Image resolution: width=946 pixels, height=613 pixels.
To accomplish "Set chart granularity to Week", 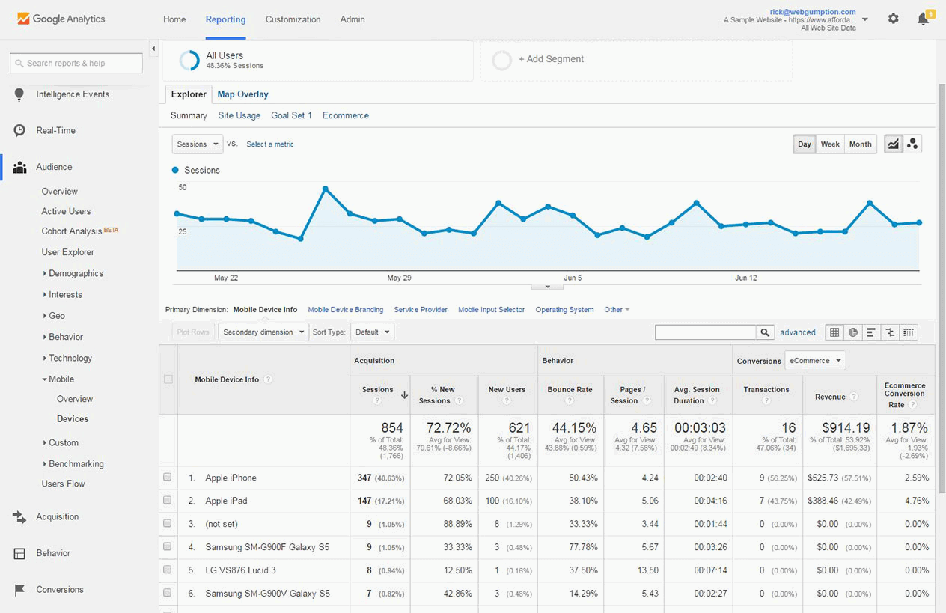I will (830, 144).
